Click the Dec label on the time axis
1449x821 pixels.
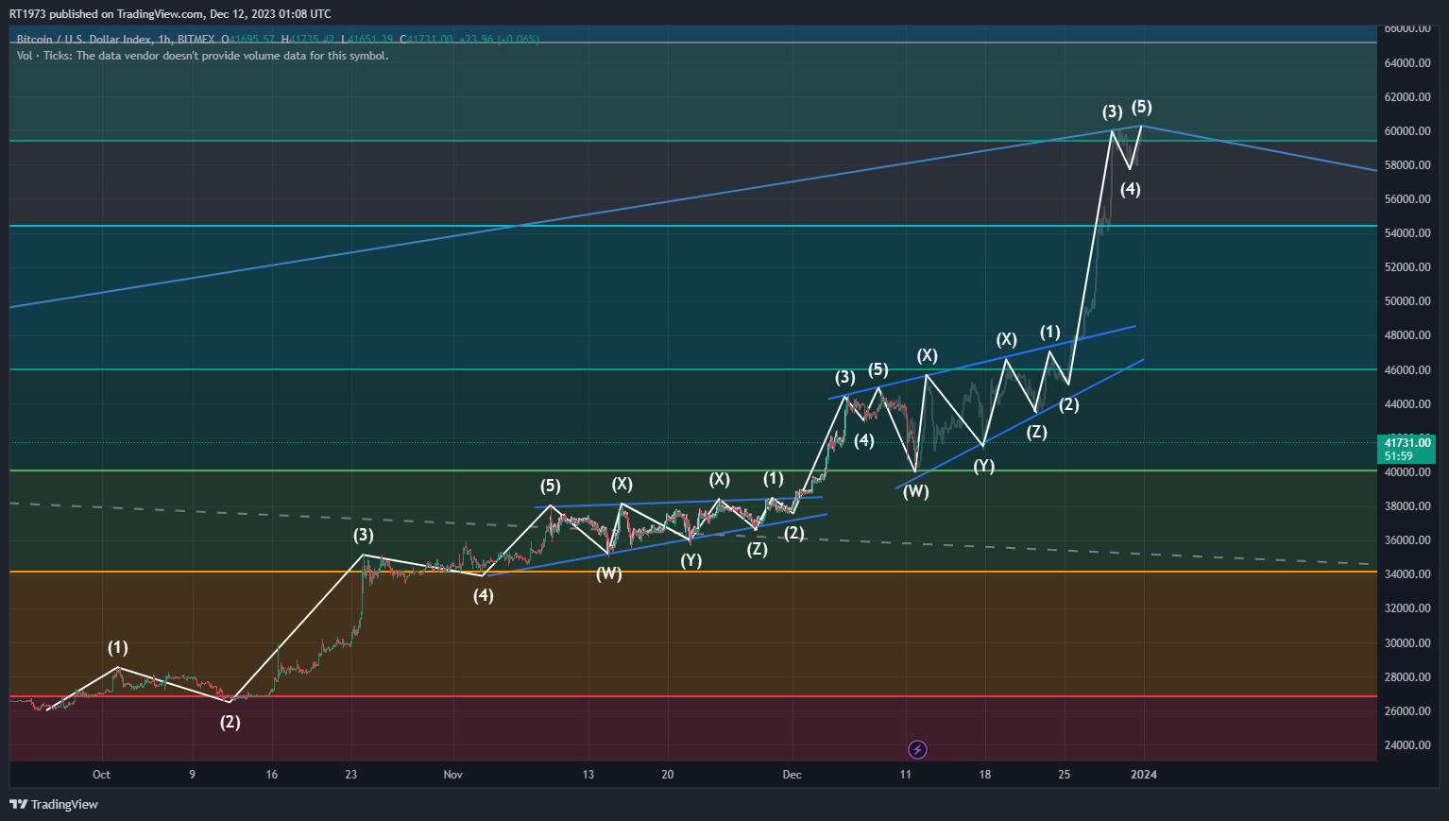[x=792, y=775]
